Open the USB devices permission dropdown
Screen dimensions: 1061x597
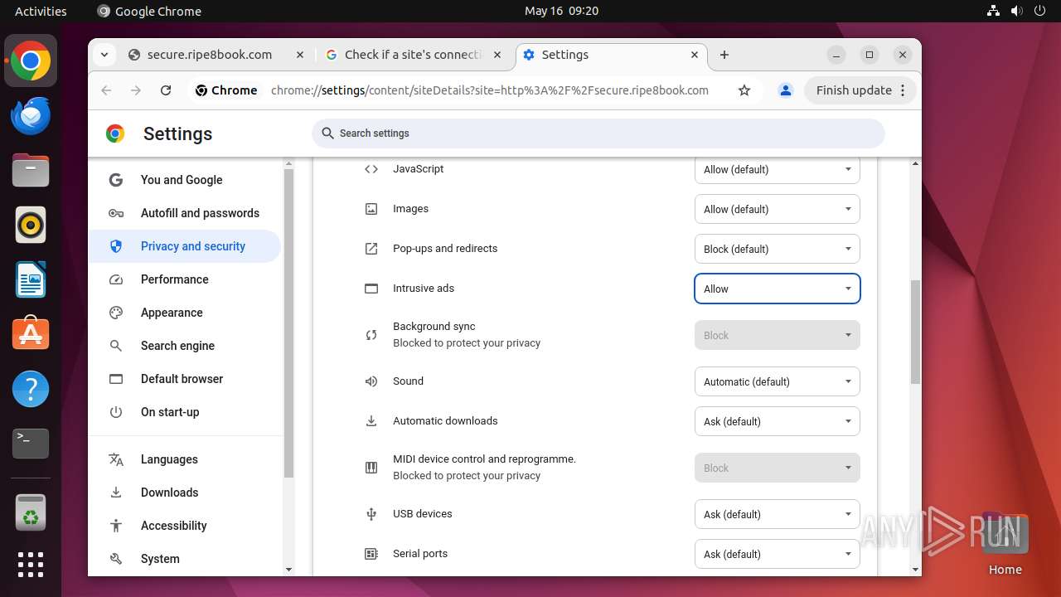pyautogui.click(x=777, y=514)
